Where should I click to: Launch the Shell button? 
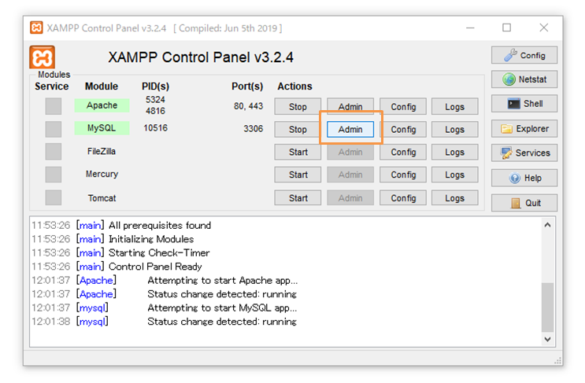tap(524, 104)
